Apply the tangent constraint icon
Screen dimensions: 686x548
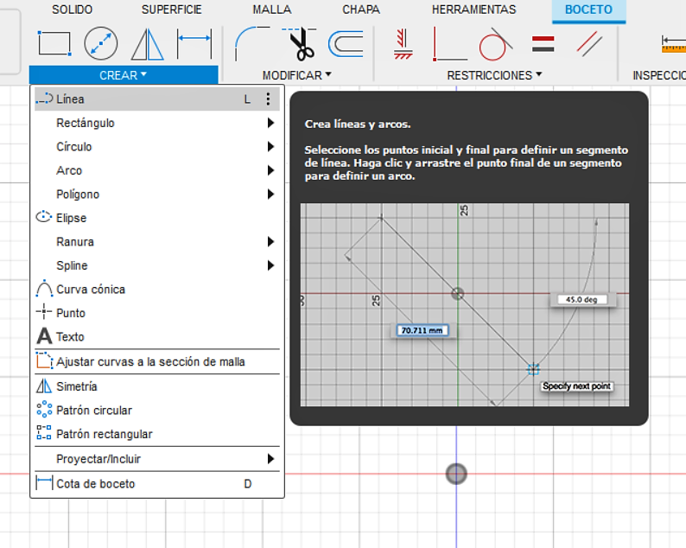point(496,44)
